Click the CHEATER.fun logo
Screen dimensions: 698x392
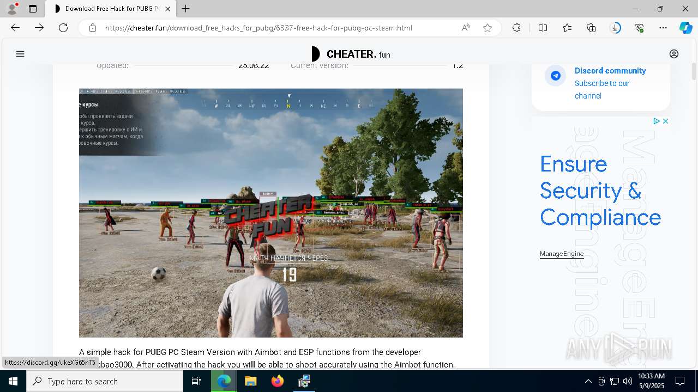[350, 54]
